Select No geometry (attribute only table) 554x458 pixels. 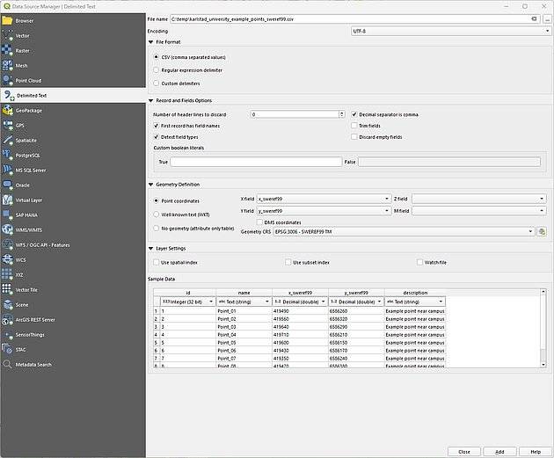tap(156, 228)
